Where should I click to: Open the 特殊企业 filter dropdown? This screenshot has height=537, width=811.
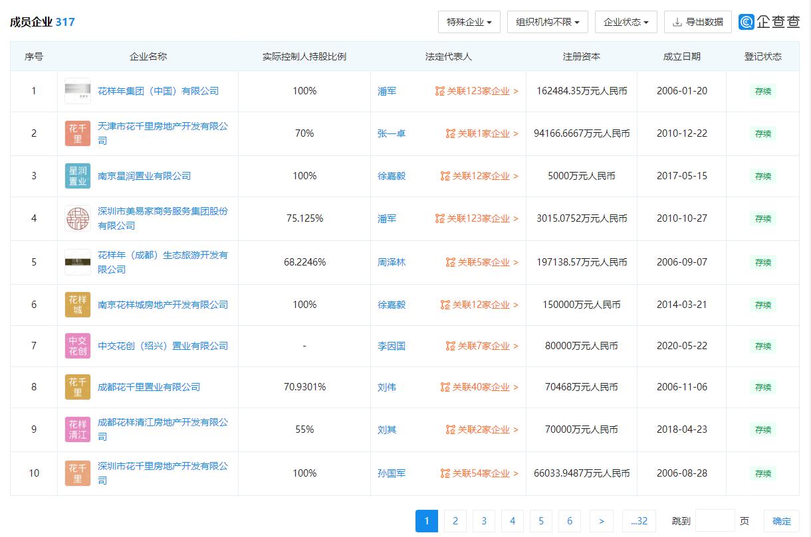point(469,22)
